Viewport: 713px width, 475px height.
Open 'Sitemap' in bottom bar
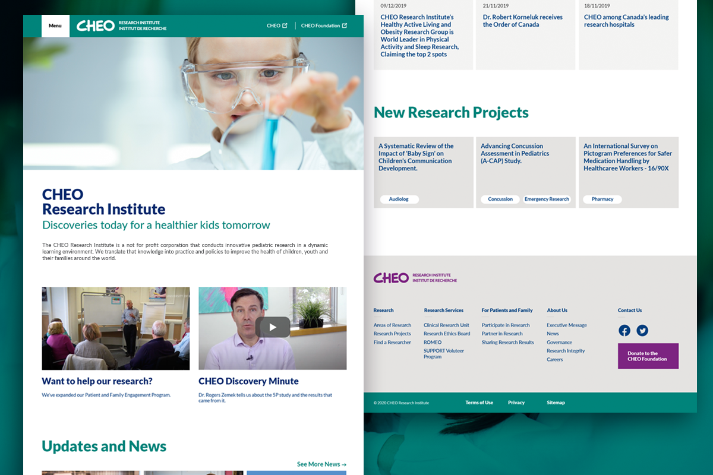[556, 403]
